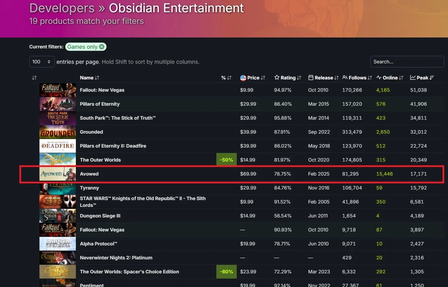Click the leftmost sort arrows icon
The width and height of the screenshot is (448, 287).
point(34,78)
